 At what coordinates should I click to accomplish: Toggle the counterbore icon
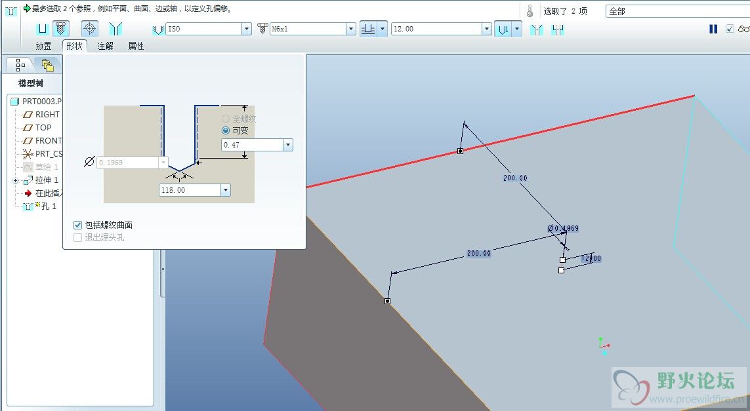[x=558, y=29]
